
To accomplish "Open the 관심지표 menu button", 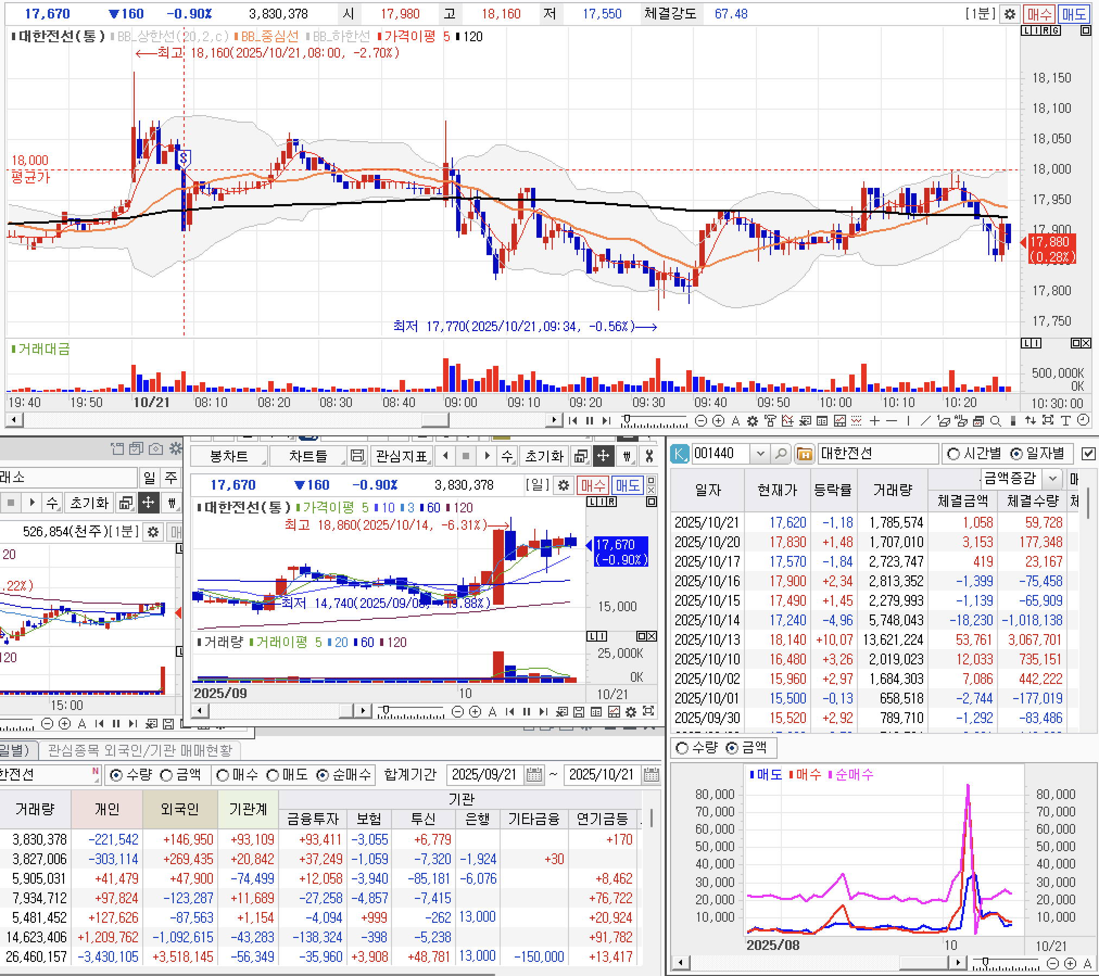I will 401,456.
